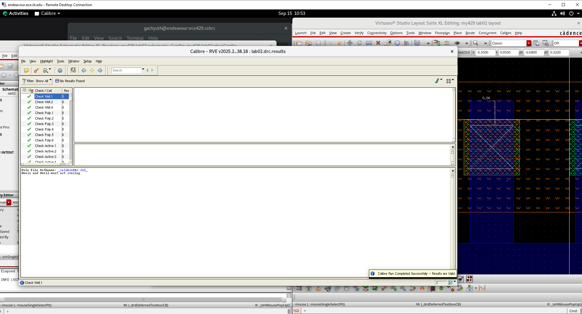This screenshot has width=582, height=314.
Task: Click the zoom magnifier icon in Virtuoso toolbar
Action: pos(476,43)
